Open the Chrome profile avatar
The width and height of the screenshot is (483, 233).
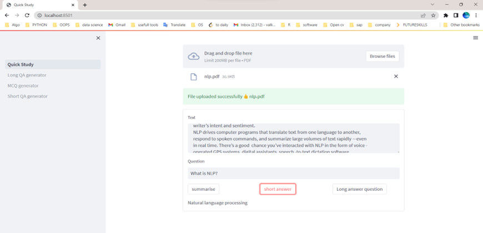(x=466, y=15)
